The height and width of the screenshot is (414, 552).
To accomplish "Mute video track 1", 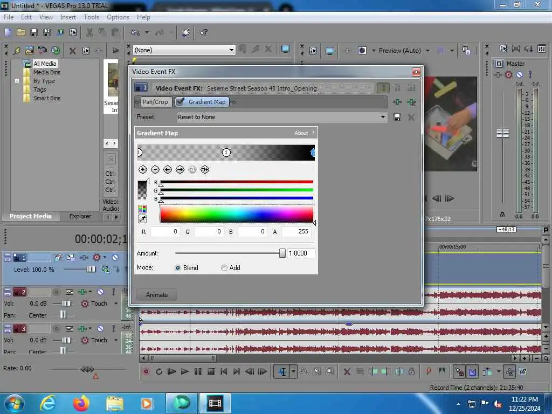I will pyautogui.click(x=115, y=258).
